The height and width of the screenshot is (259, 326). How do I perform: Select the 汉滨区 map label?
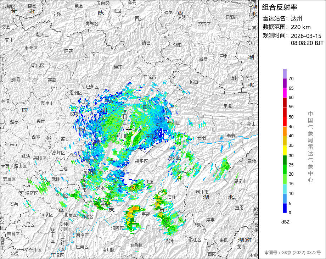click(x=204, y=24)
